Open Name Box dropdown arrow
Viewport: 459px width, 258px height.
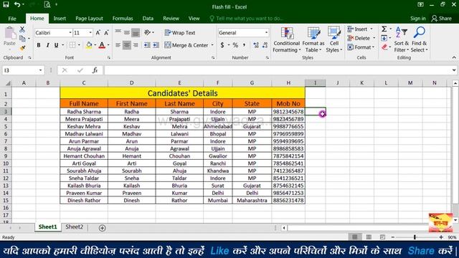point(40,70)
